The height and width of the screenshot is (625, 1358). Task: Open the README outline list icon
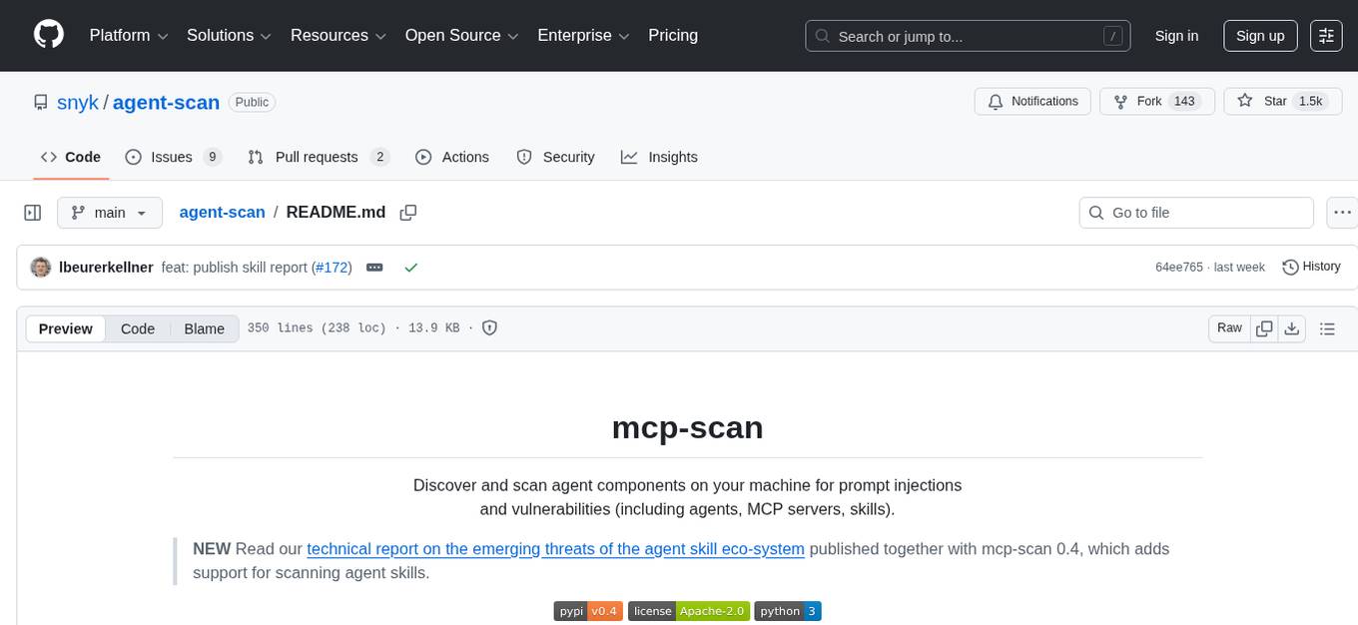tap(1328, 327)
